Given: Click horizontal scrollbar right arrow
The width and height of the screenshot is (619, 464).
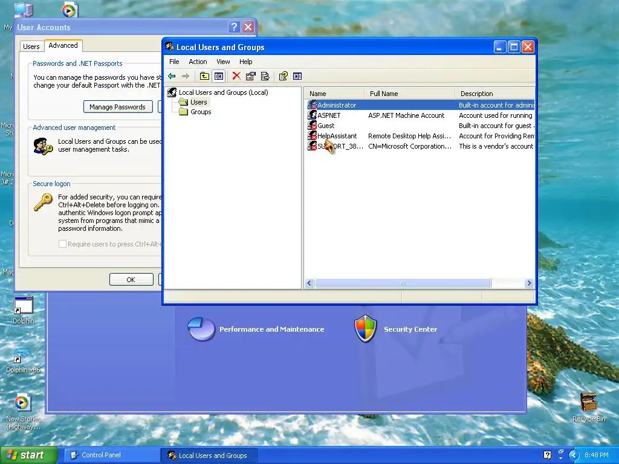Looking at the screenshot, I should pyautogui.click(x=530, y=283).
